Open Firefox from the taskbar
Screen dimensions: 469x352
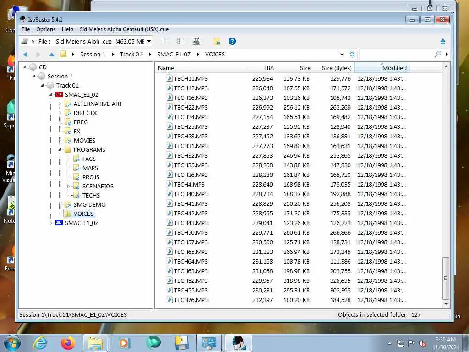[68, 343]
